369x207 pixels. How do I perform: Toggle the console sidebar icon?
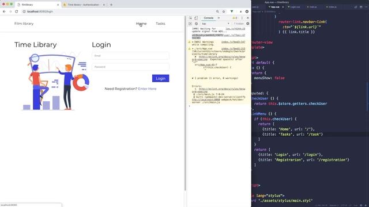[190, 24]
